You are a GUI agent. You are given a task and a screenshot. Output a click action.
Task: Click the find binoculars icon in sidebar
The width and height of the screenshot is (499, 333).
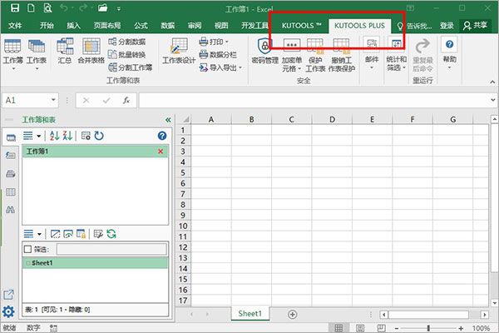(x=11, y=211)
